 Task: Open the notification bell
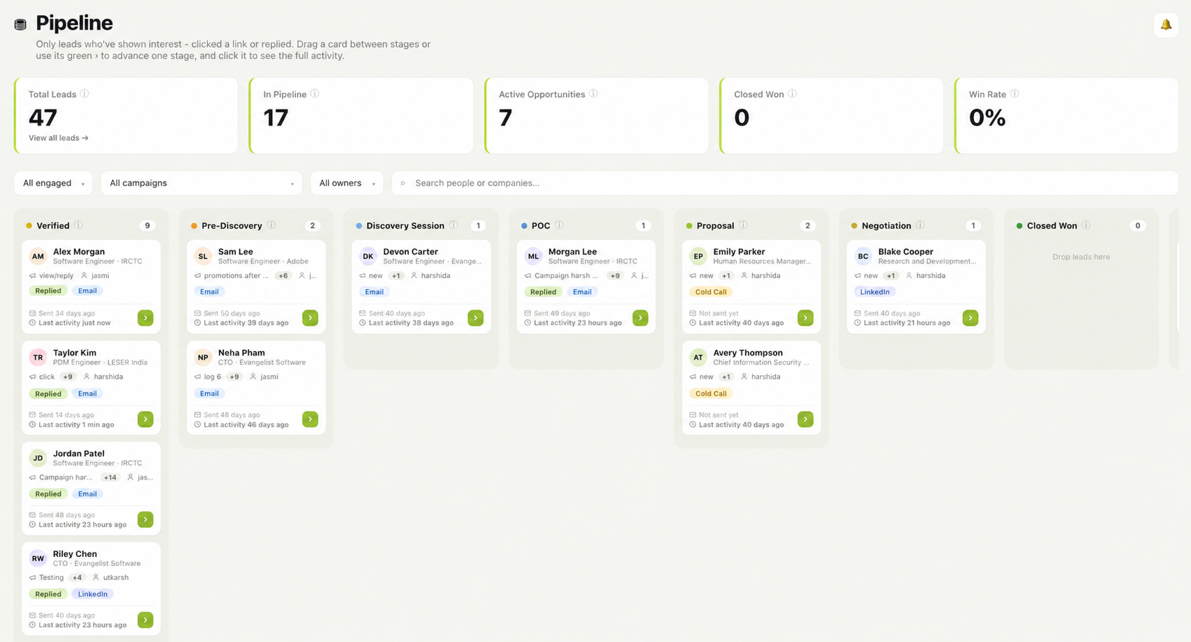click(1166, 25)
